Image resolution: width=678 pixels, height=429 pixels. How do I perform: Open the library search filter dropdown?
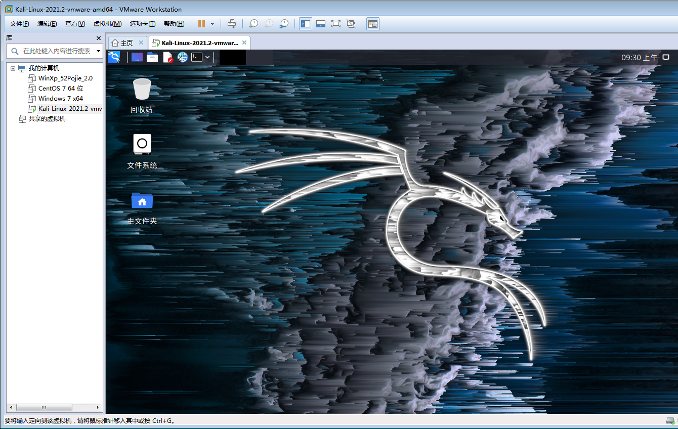click(98, 51)
